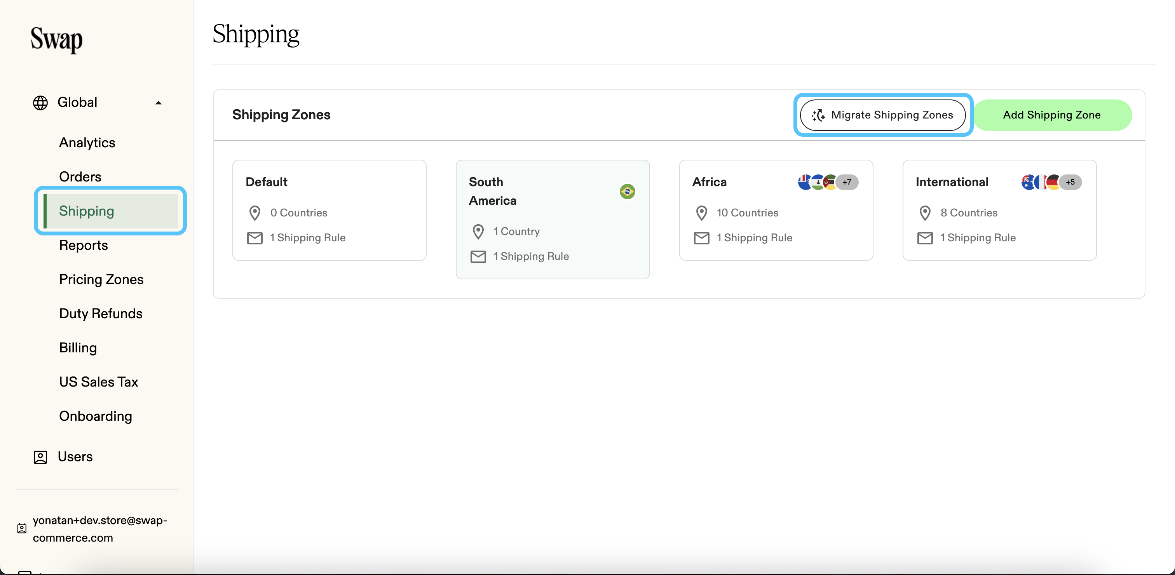Open the Users section
Viewport: 1175px width, 575px height.
click(x=75, y=457)
